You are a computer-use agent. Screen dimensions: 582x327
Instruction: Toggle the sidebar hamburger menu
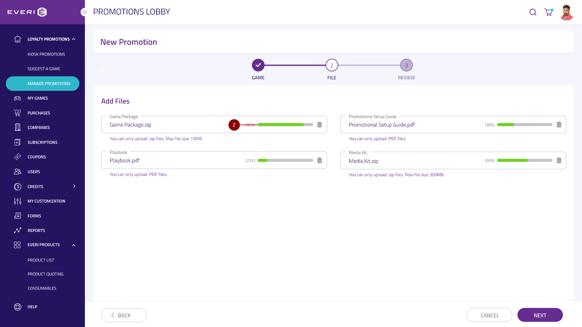tap(85, 12)
